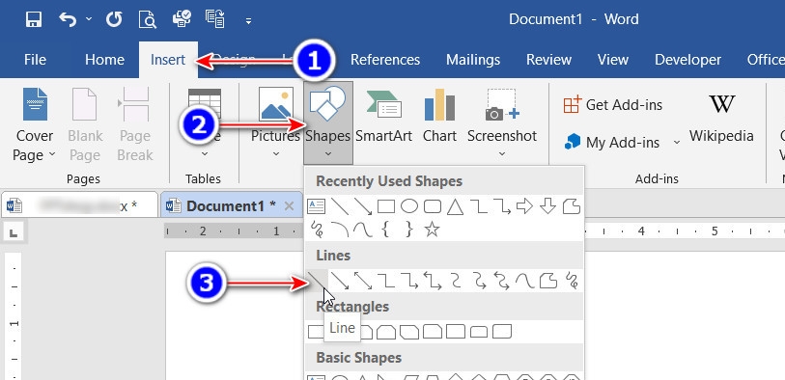Click the Redo icon in title bar
This screenshot has height=380, width=785.
pyautogui.click(x=114, y=19)
